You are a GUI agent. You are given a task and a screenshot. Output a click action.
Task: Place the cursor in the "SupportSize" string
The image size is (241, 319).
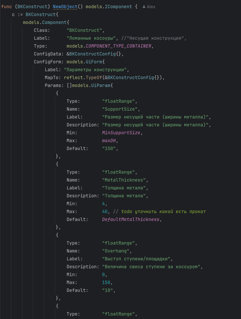pyautogui.click(x=119, y=109)
